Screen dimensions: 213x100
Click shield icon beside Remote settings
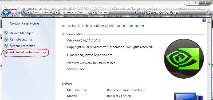point(6,39)
